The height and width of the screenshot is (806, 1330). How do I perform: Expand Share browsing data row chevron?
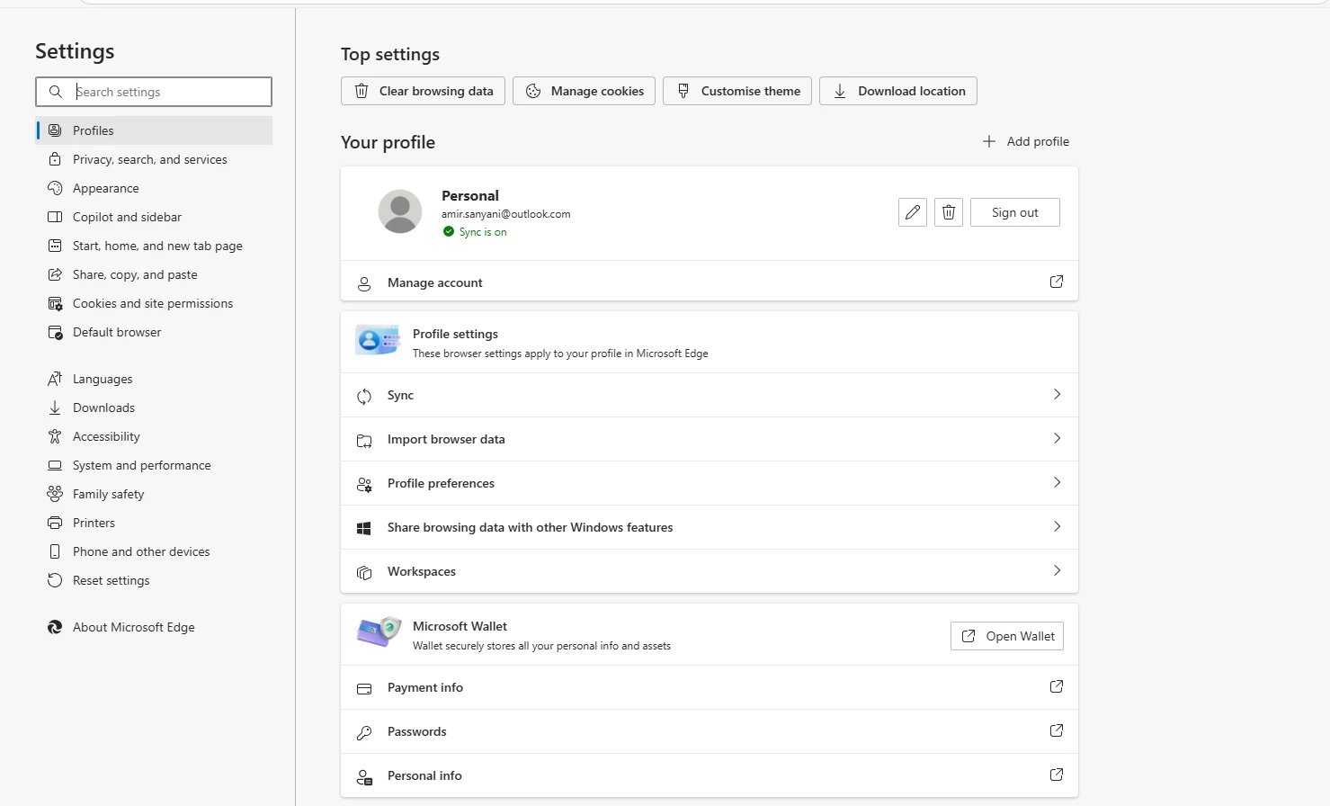coord(1057,526)
